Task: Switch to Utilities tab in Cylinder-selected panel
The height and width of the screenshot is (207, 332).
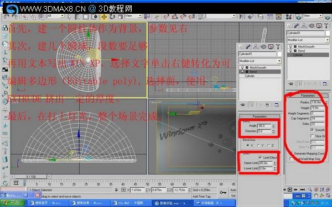Action: (x=326, y=26)
